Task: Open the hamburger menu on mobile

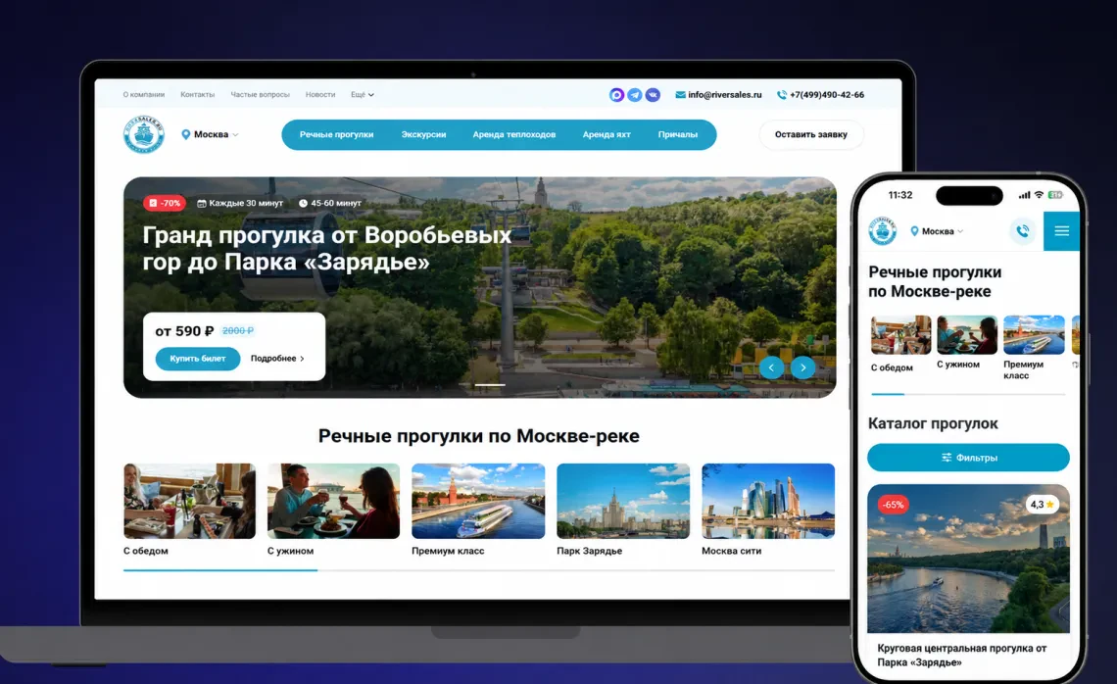Action: tap(1061, 231)
